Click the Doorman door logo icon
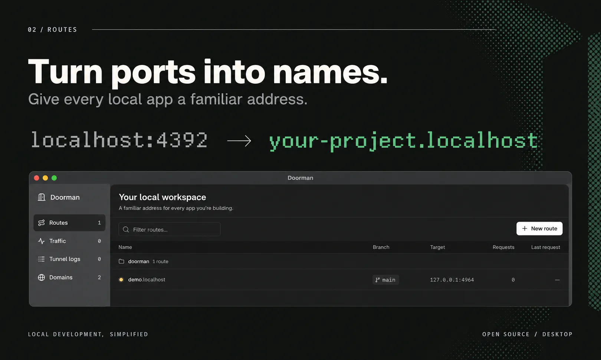 (x=42, y=197)
